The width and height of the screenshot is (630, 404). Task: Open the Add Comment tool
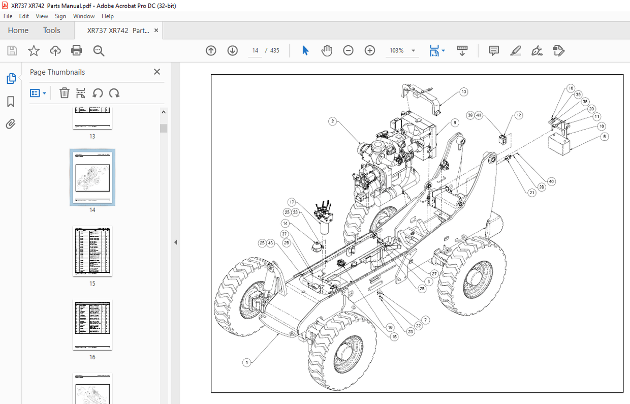click(x=493, y=50)
